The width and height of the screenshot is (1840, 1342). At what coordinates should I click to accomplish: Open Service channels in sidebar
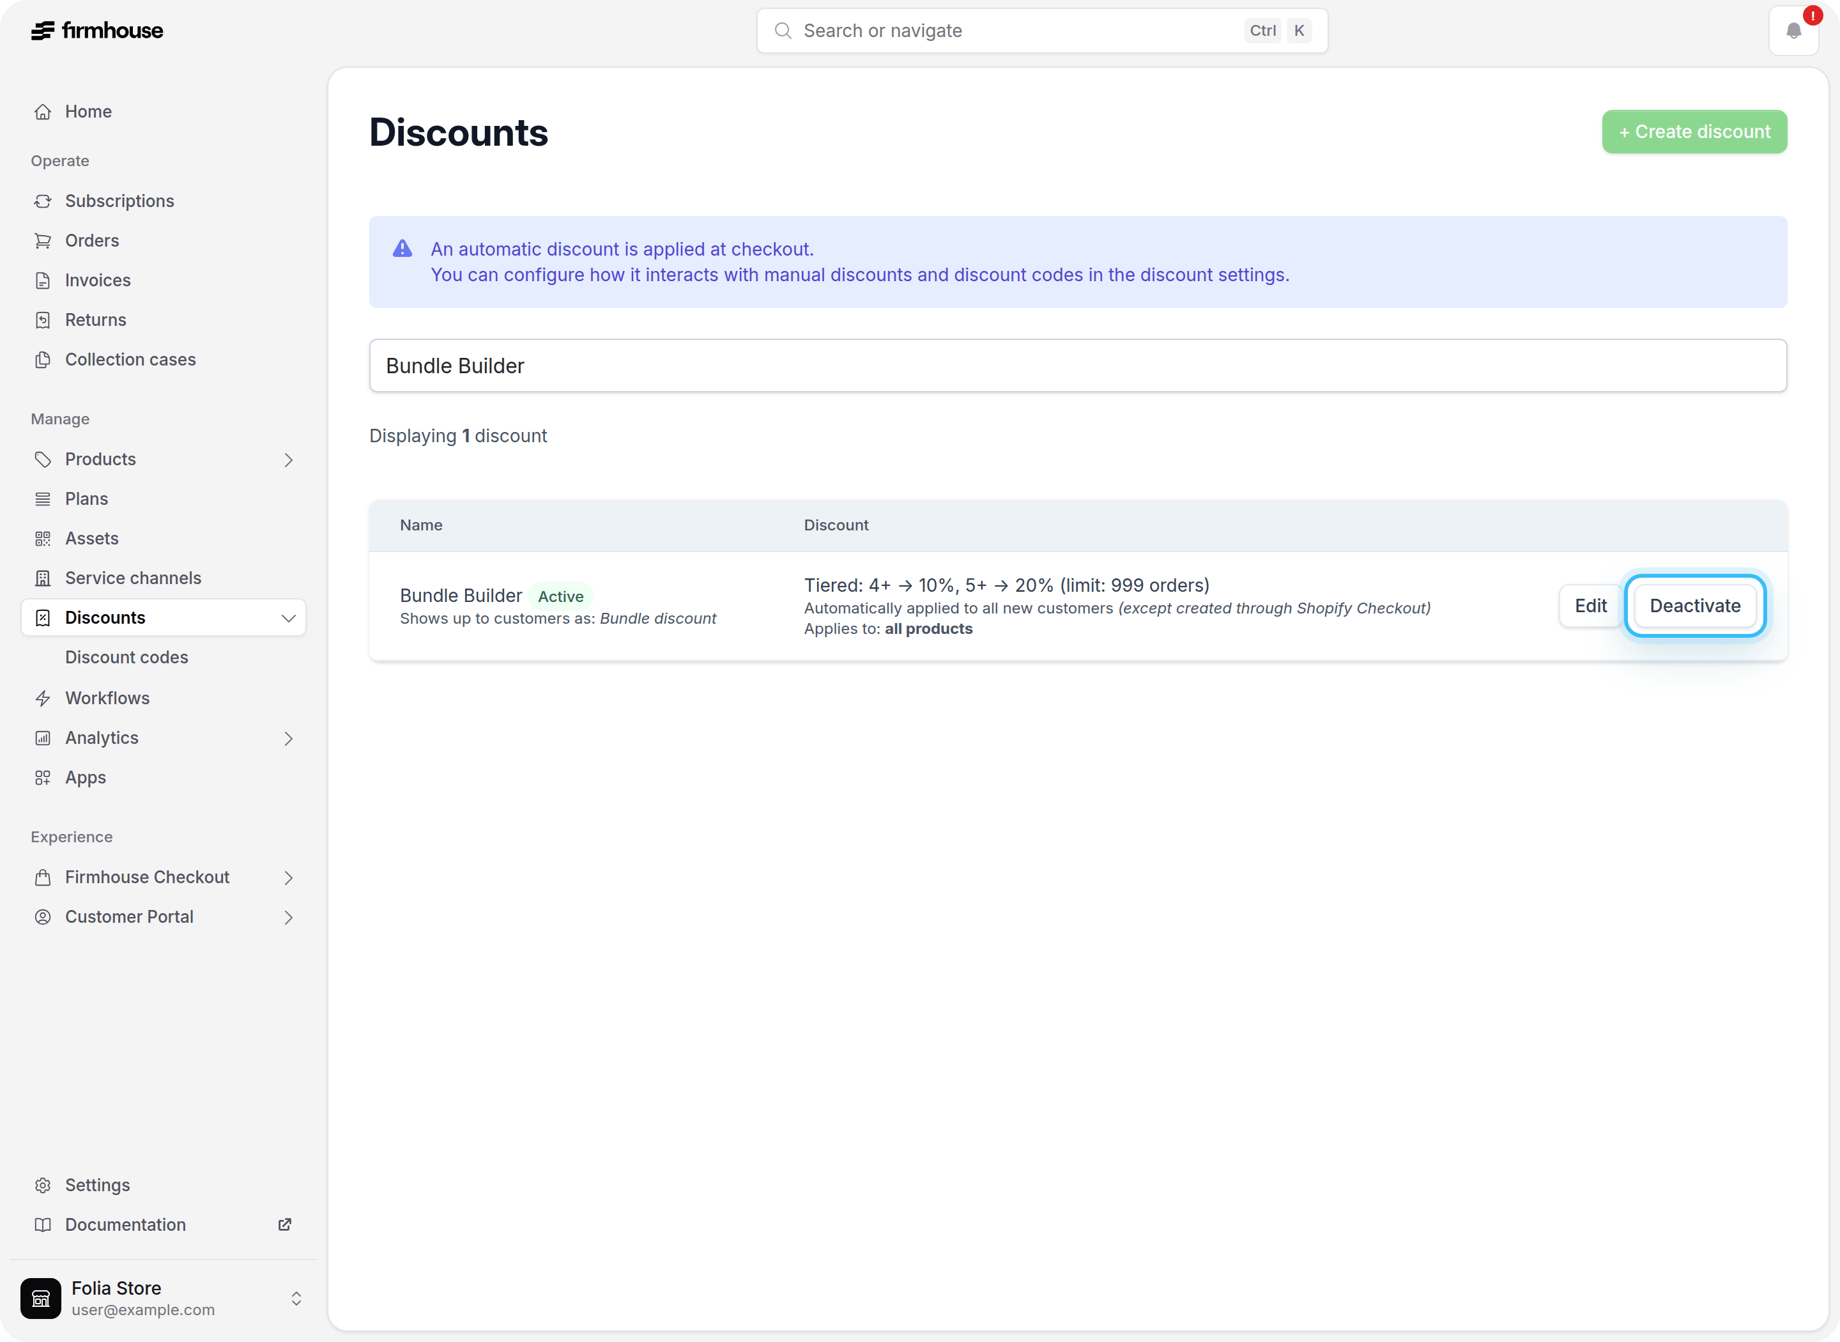pos(163,578)
